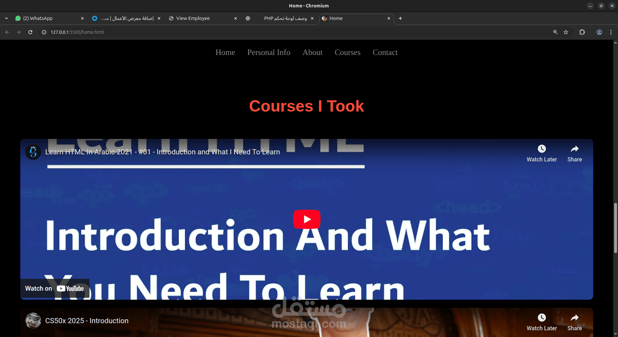Open Elzero channel avatar on HTML video

pyautogui.click(x=33, y=152)
